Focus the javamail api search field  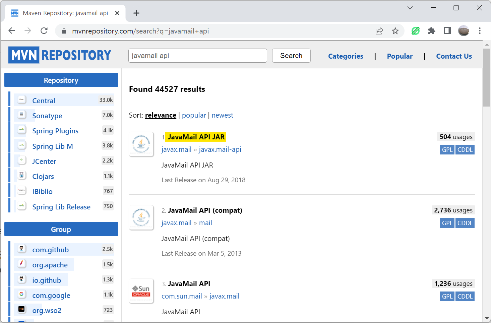[198, 56]
